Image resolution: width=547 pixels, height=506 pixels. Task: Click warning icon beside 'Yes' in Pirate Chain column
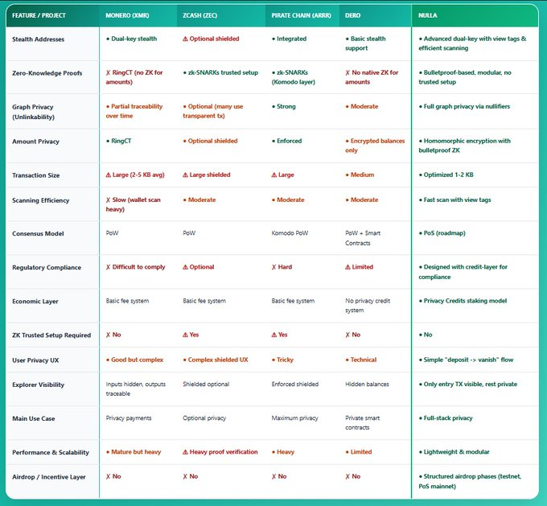point(274,335)
